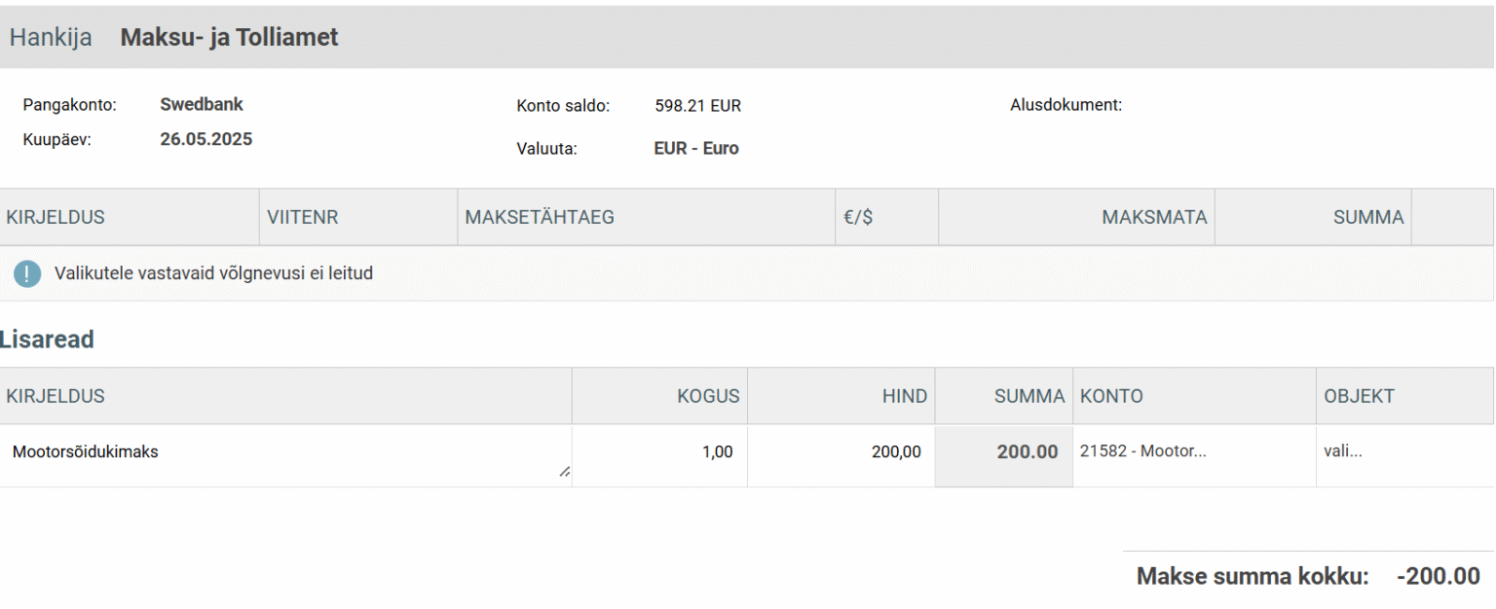1496x609 pixels.
Task: Open the EUR - Euro Valuuta selector
Action: (x=695, y=148)
